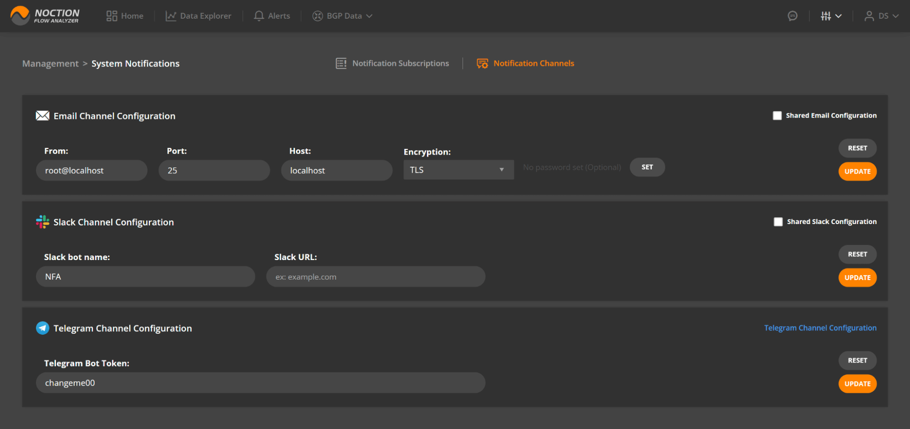
Task: Click the 'Telegram Bot Token:' label
Action: pyautogui.click(x=86, y=363)
